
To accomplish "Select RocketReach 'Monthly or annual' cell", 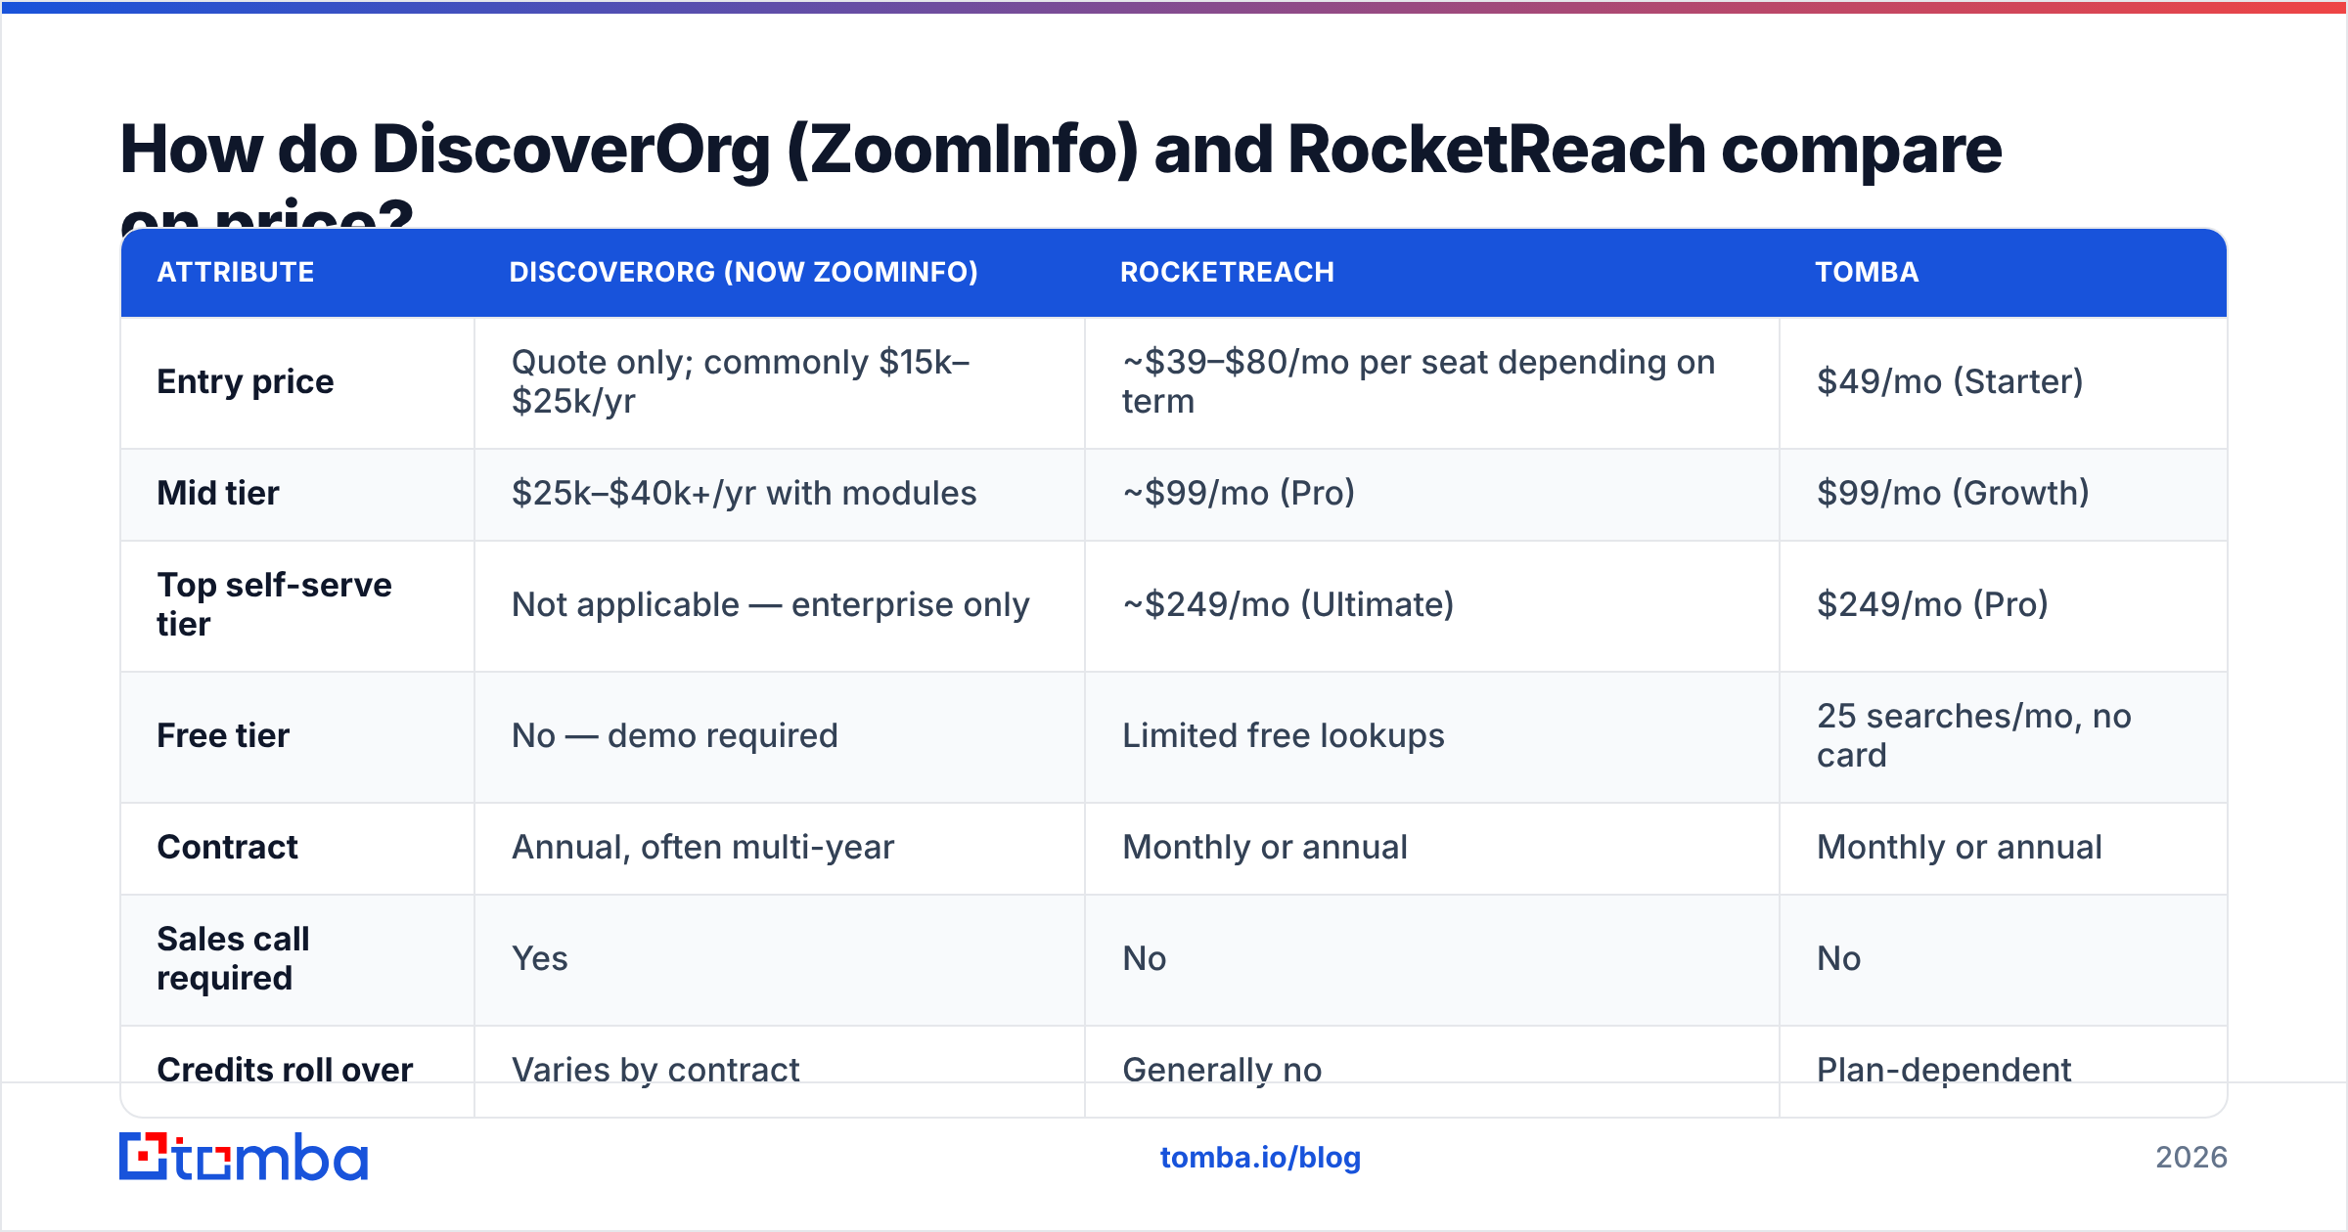I will point(1432,848).
